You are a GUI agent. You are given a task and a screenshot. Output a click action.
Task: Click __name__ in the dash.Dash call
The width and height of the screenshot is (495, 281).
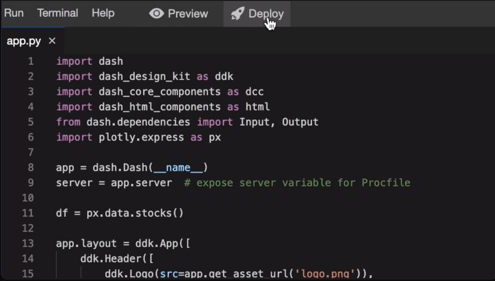[178, 167]
